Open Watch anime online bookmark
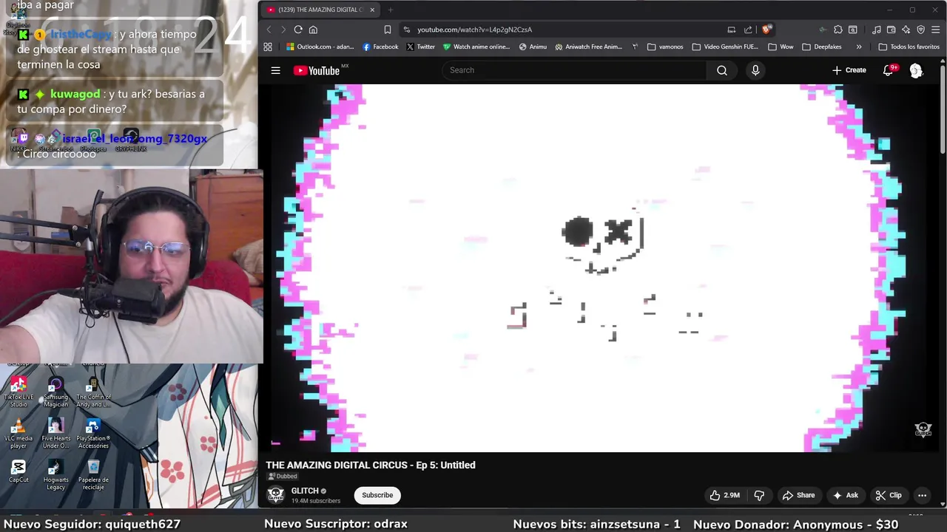The height and width of the screenshot is (532, 947). (476, 47)
